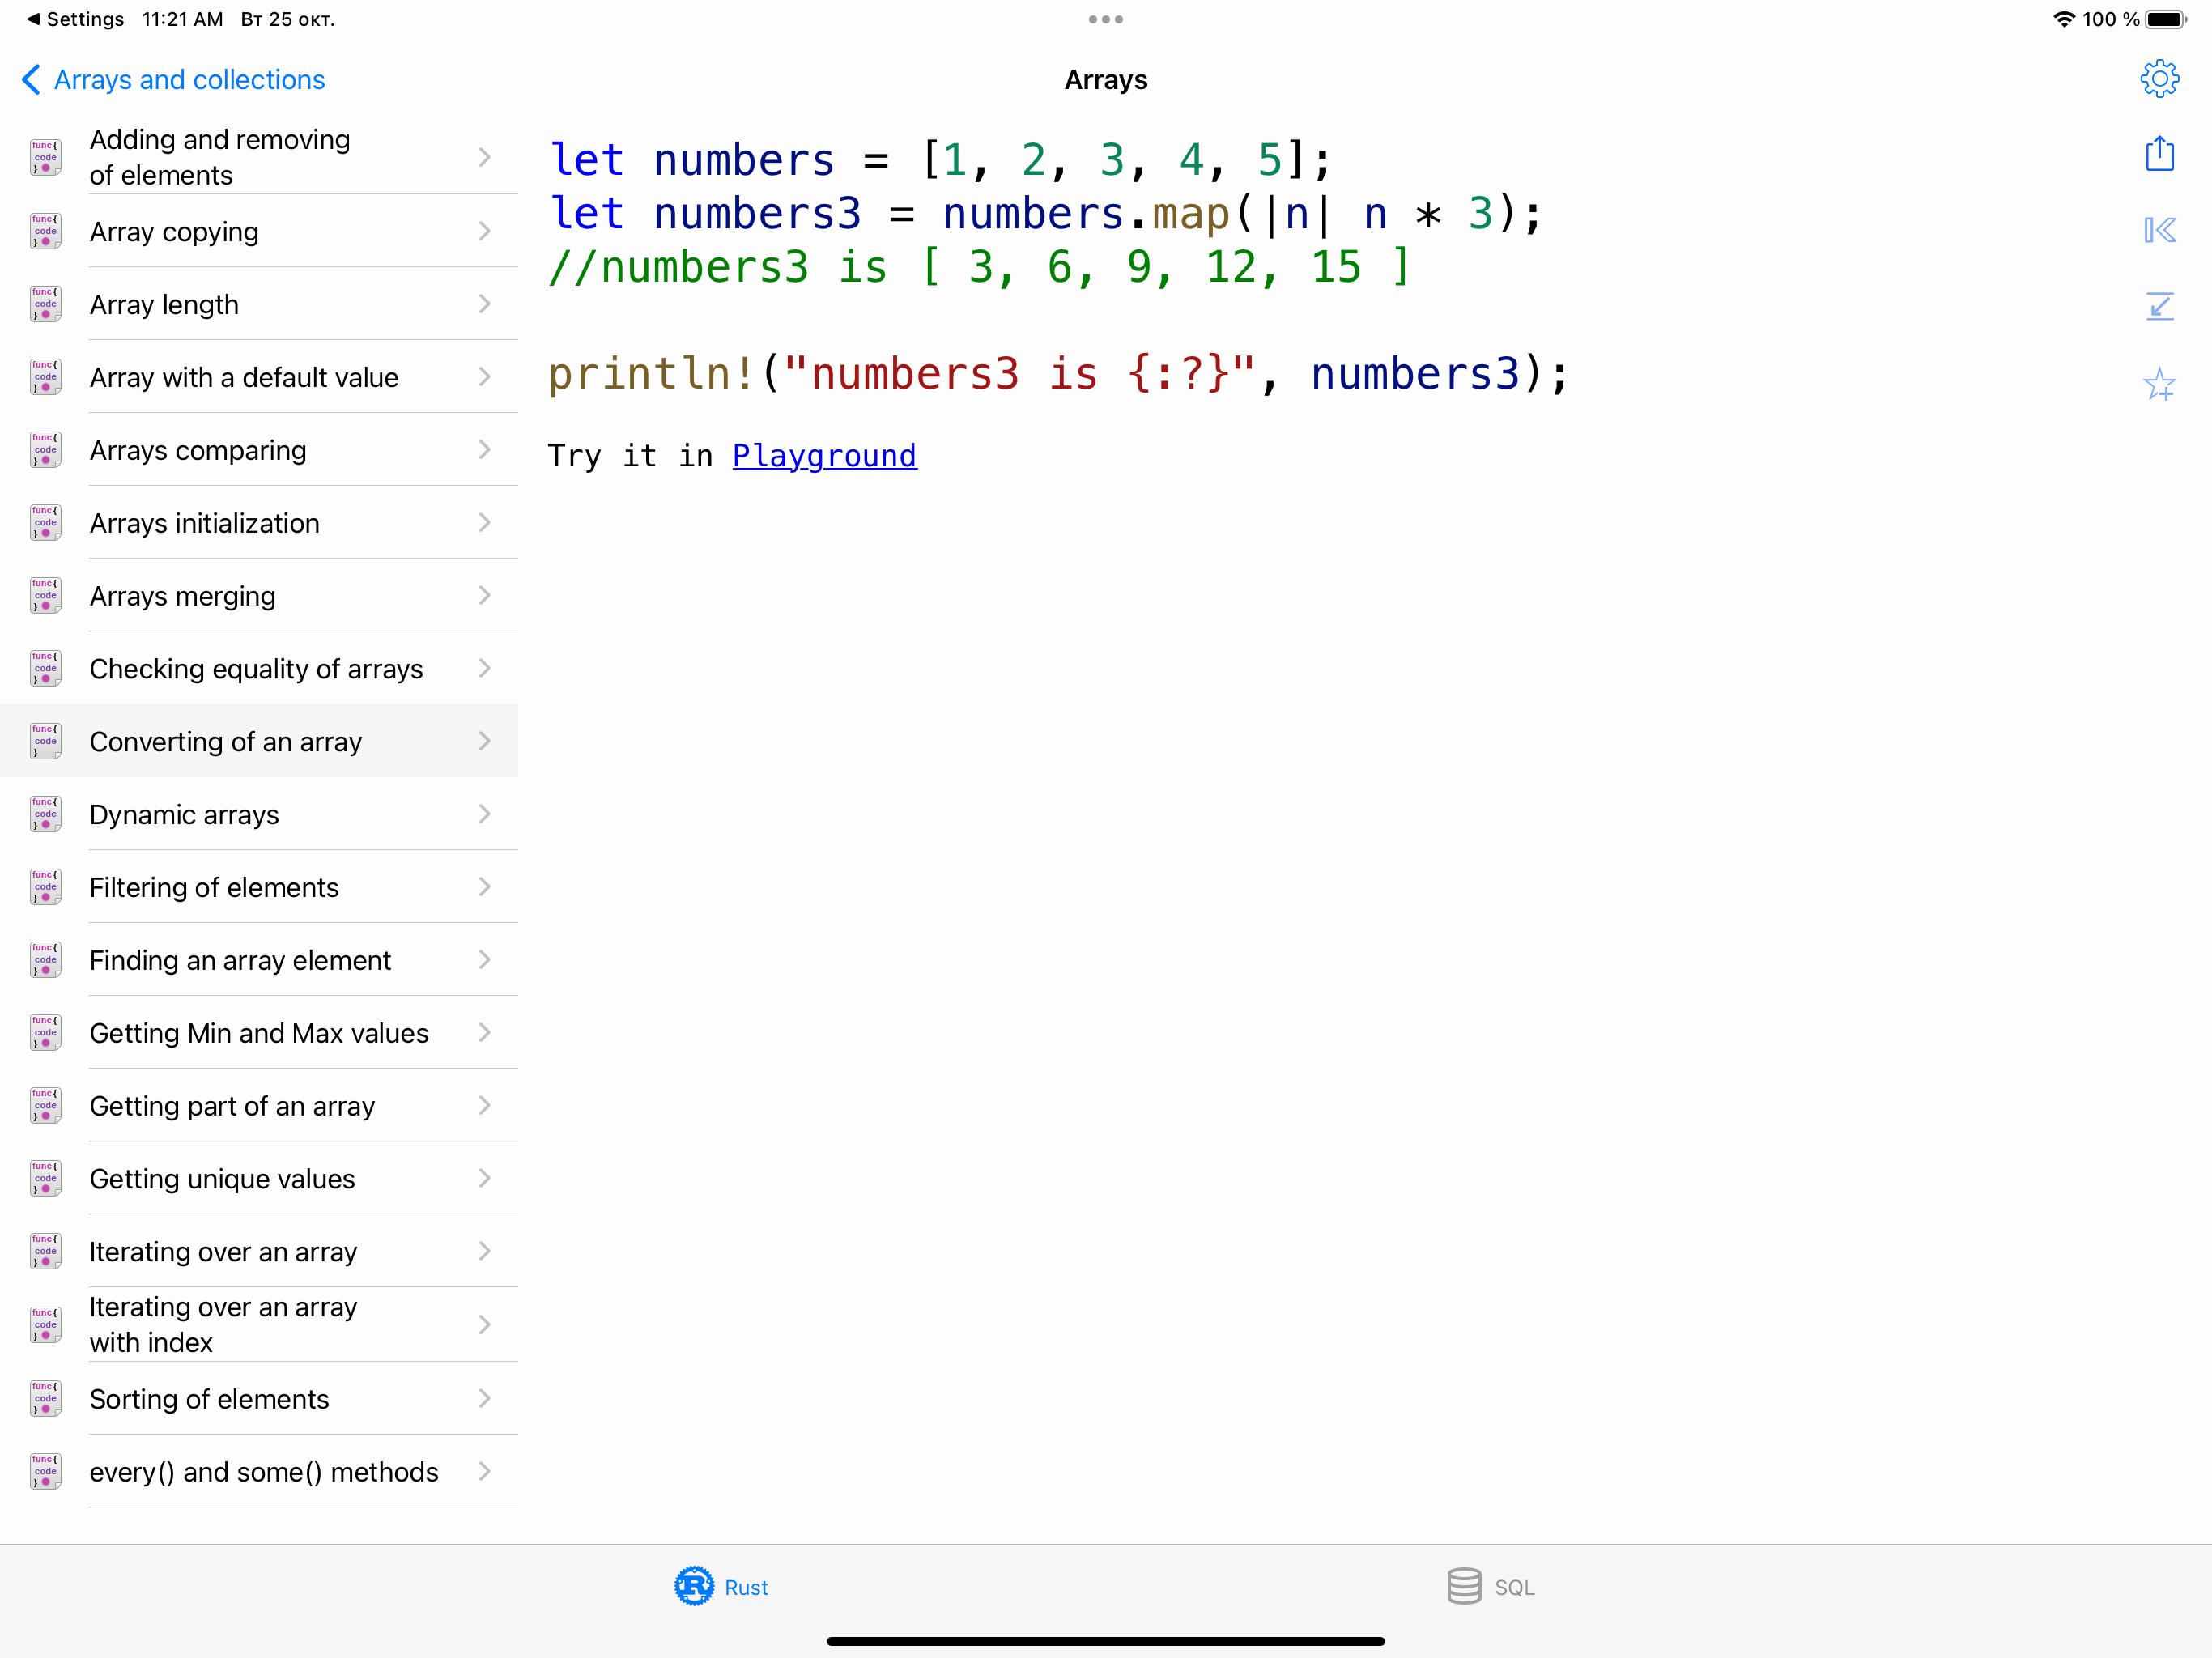
Task: Expand chevron for Iterating over an array
Action: tap(485, 1251)
